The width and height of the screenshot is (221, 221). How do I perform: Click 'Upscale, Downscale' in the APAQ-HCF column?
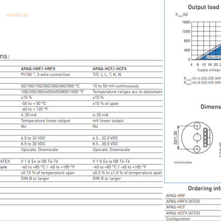tap(111, 150)
